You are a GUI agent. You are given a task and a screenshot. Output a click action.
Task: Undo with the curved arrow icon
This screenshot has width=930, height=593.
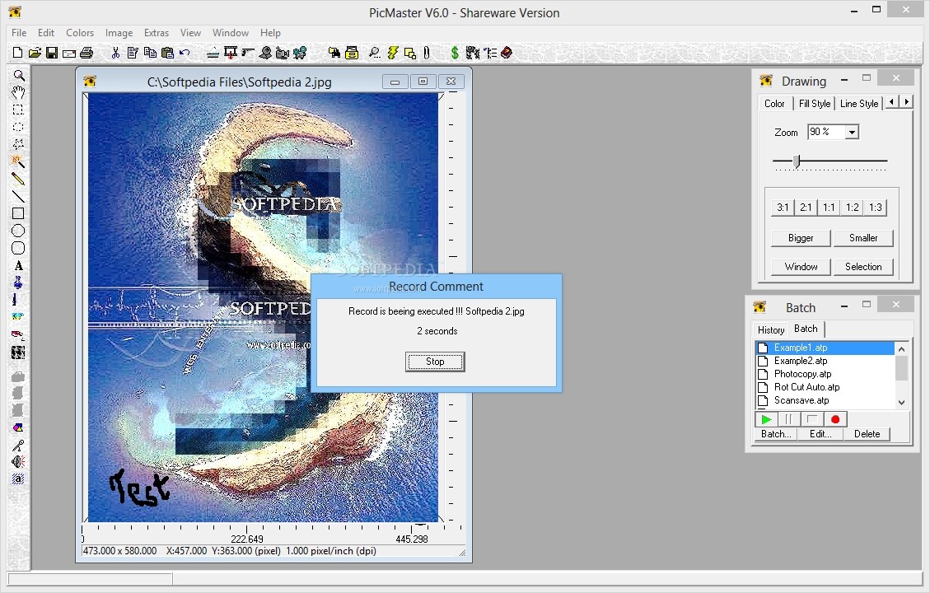pyautogui.click(x=185, y=53)
